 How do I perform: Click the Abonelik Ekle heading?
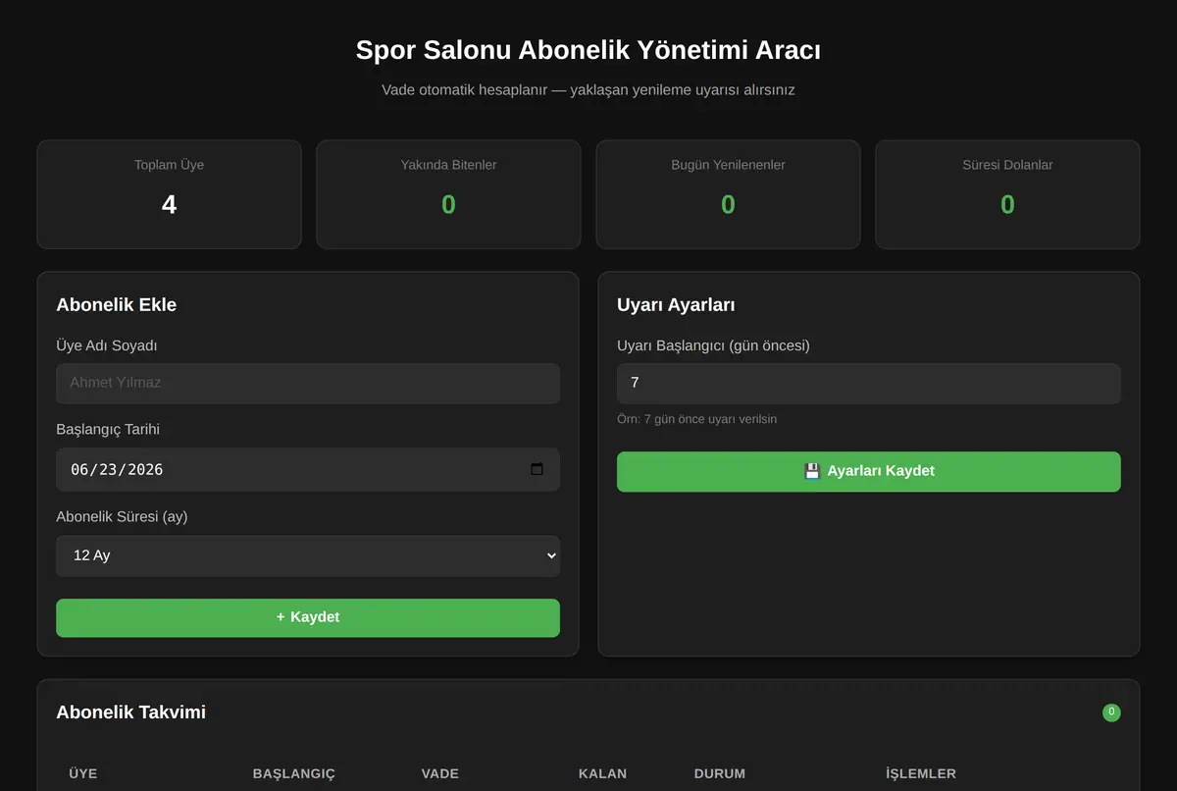click(117, 304)
